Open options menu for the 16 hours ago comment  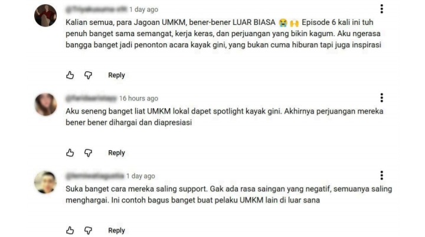point(382,98)
